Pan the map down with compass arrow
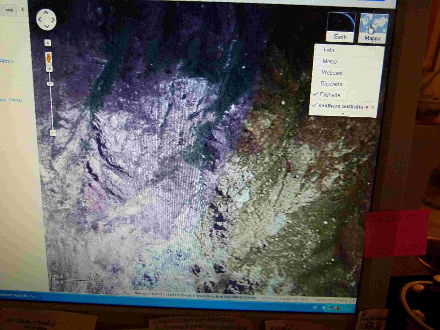This screenshot has width=440, height=330. click(x=47, y=27)
